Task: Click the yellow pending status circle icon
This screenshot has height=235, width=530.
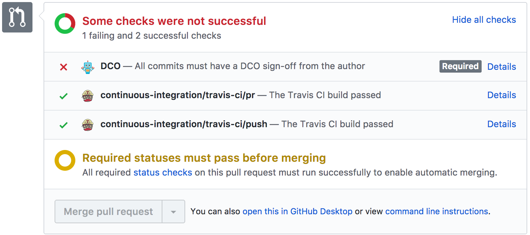Action: (x=65, y=160)
